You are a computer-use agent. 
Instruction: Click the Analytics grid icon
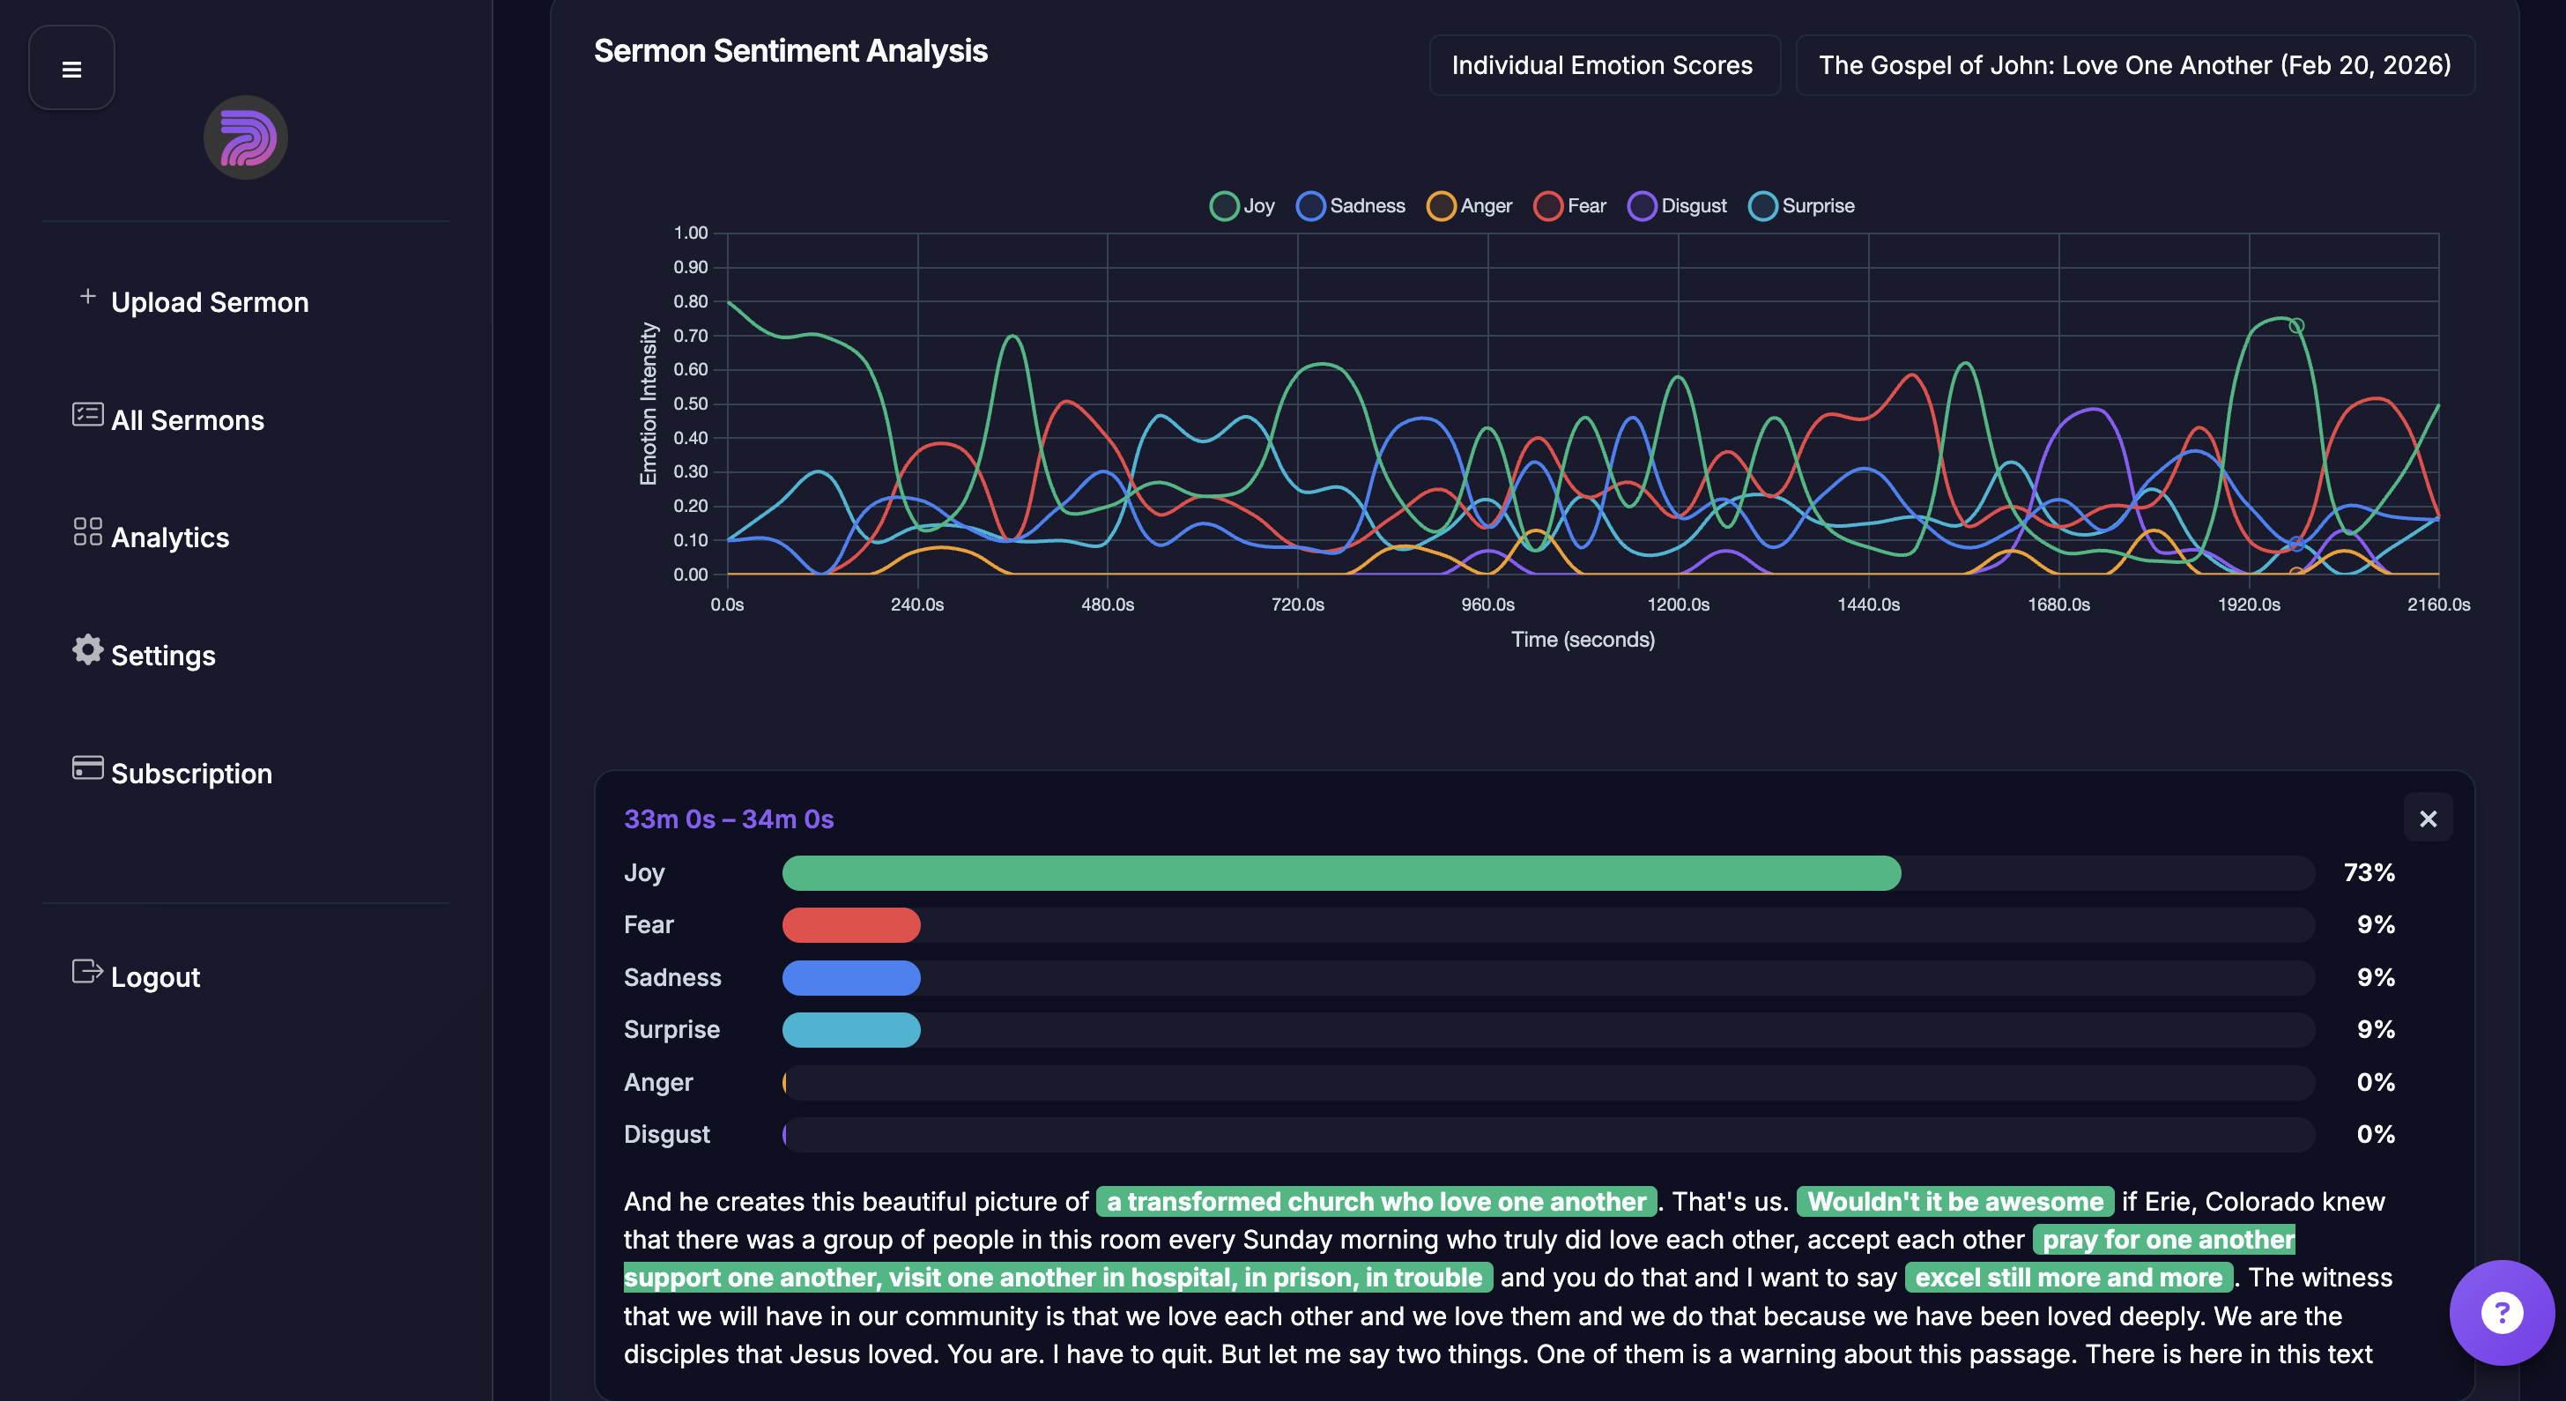(87, 531)
